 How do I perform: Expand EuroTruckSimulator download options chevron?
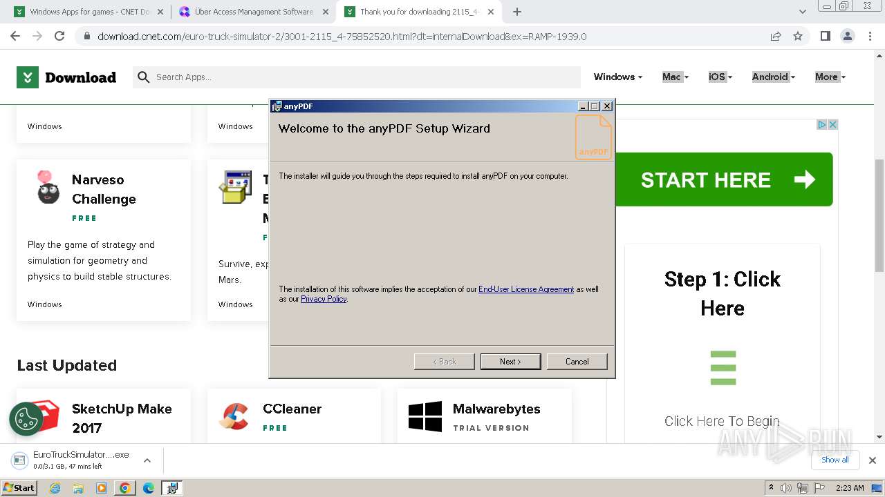147,460
